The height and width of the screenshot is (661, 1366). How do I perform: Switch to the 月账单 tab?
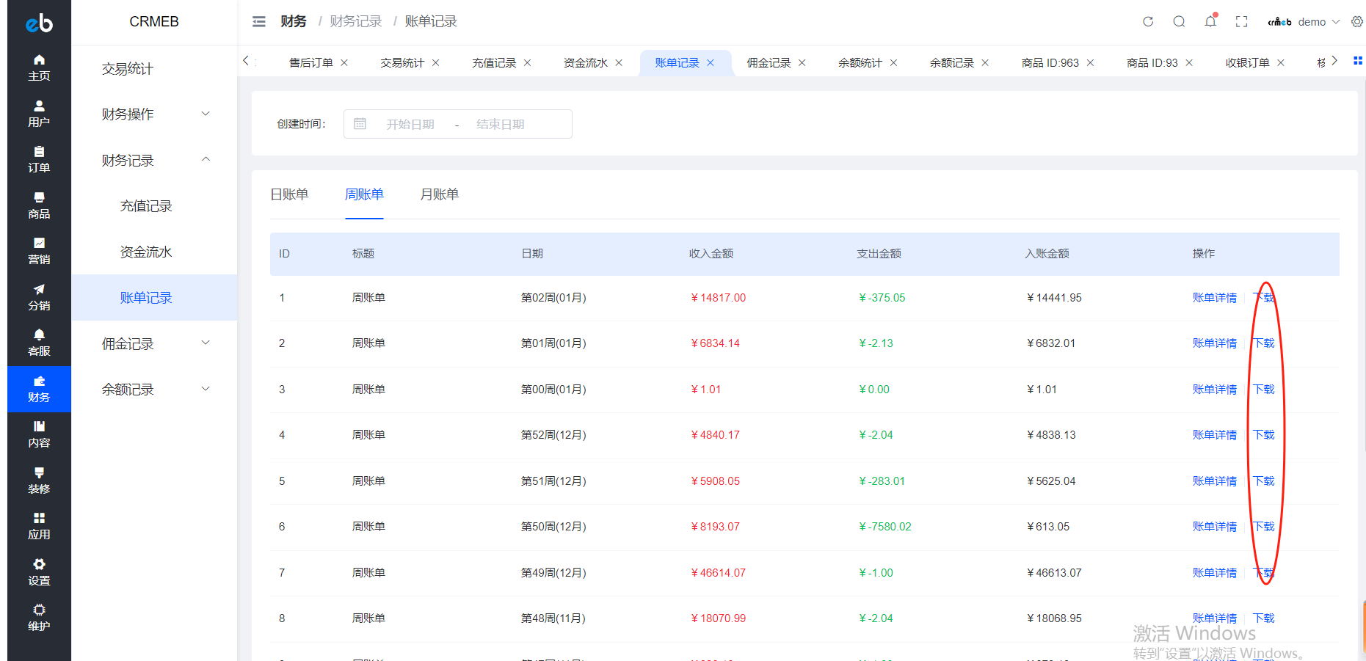tap(440, 194)
